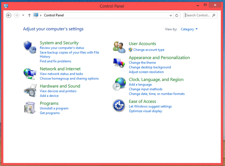The image size is (225, 166).
Task: Click the UAC shield beside Change account type
Action: click(131, 50)
